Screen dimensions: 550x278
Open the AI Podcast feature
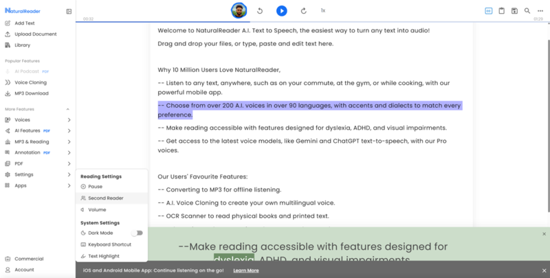click(x=27, y=71)
